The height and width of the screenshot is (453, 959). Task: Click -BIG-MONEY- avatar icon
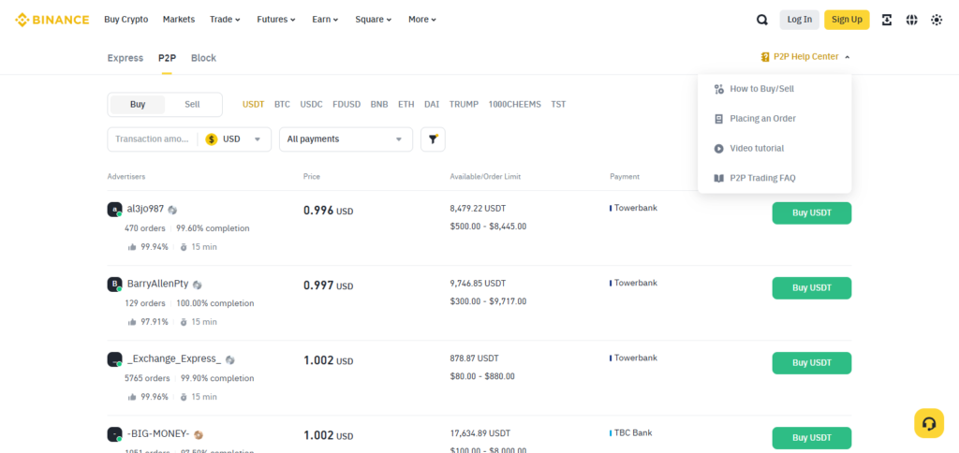[114, 434]
